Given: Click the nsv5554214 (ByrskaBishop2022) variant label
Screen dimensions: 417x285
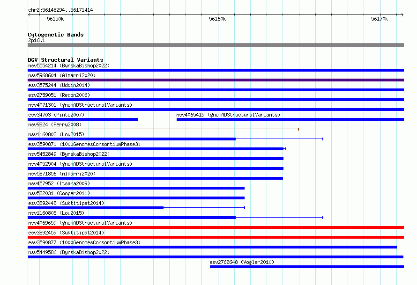Looking at the screenshot, I should point(69,66).
